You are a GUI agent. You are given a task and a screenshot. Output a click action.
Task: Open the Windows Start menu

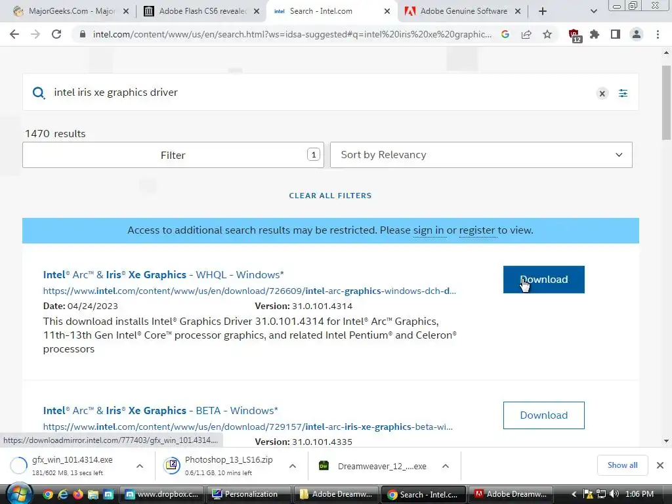(x=19, y=494)
